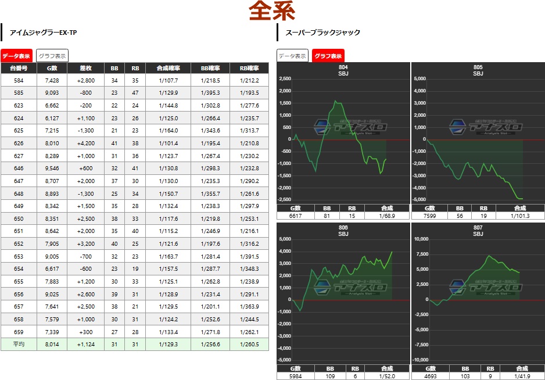545x380 pixels.
Task: Sort by G数 column header in data table
Action: pos(52,68)
